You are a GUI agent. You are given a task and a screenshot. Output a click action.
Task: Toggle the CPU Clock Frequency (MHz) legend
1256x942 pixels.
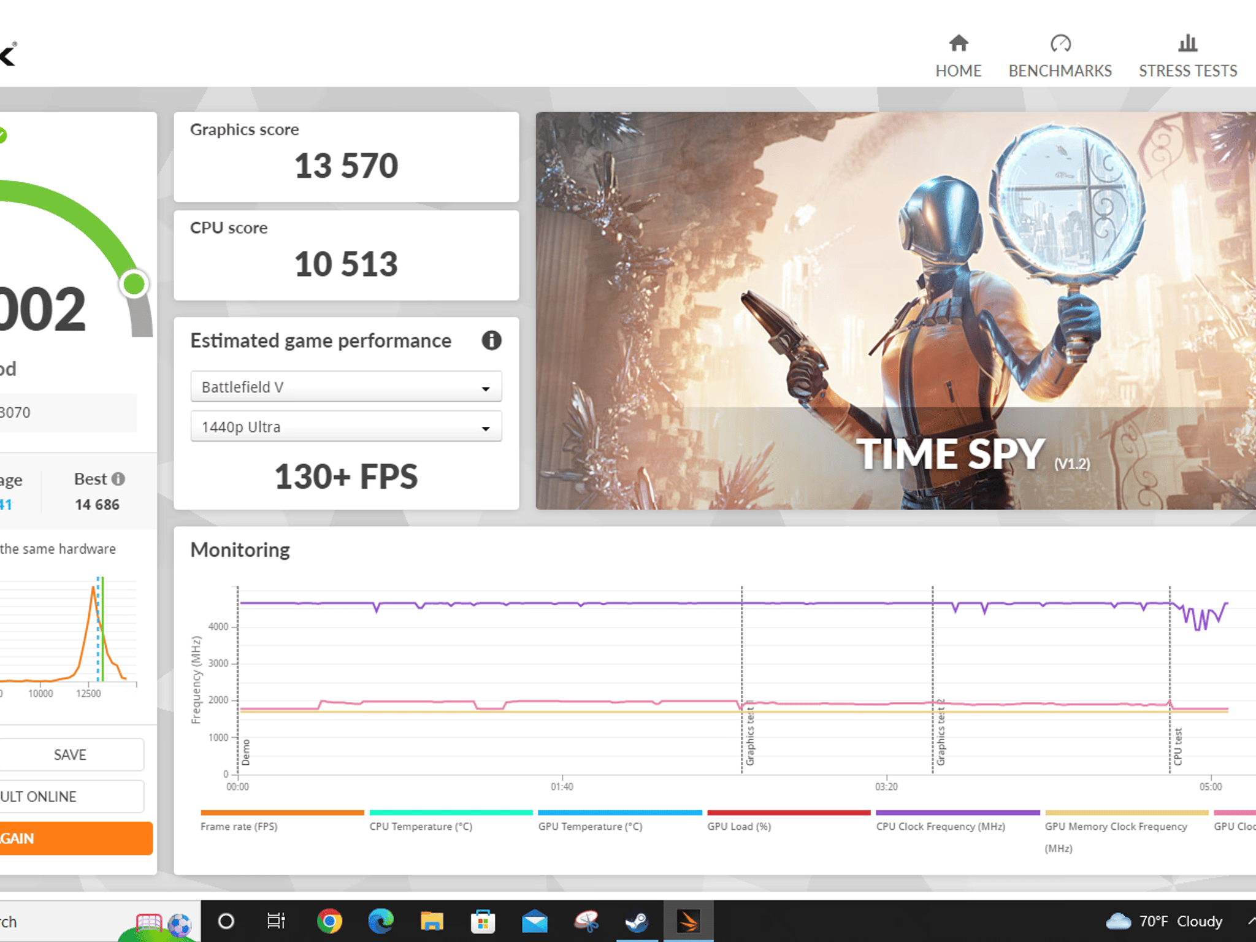tap(958, 821)
